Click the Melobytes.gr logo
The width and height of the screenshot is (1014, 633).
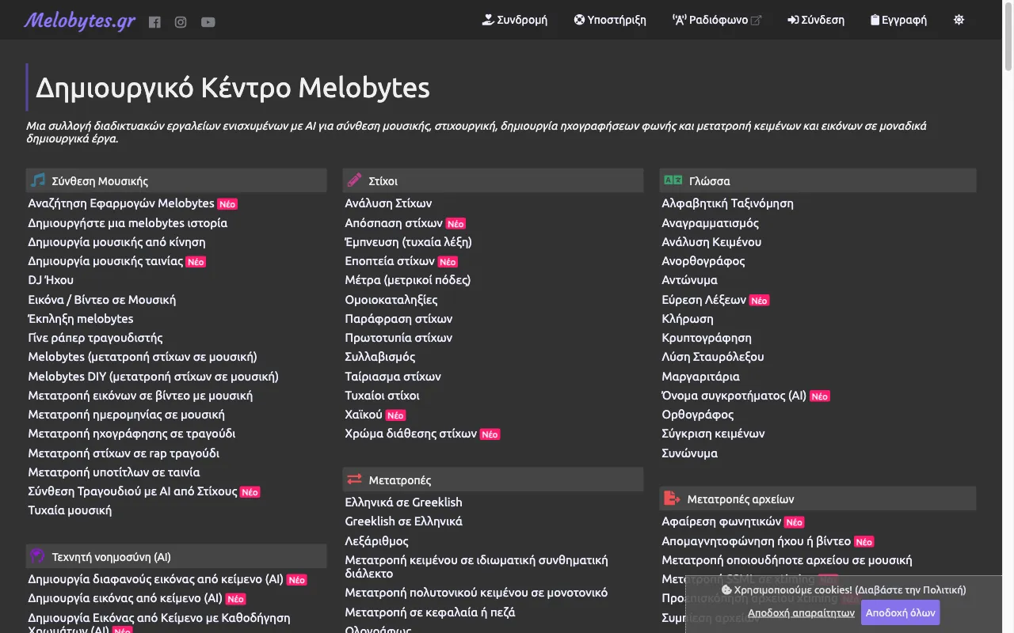coord(79,21)
